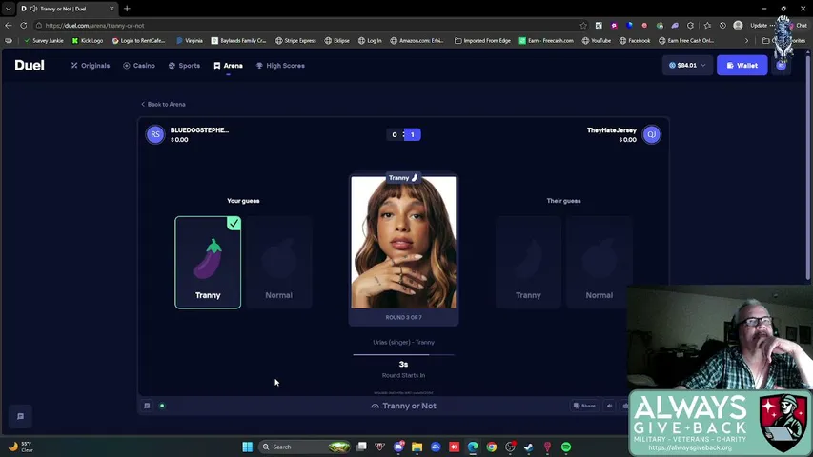Open Spotify from the taskbar
813x457 pixels.
coord(566,447)
